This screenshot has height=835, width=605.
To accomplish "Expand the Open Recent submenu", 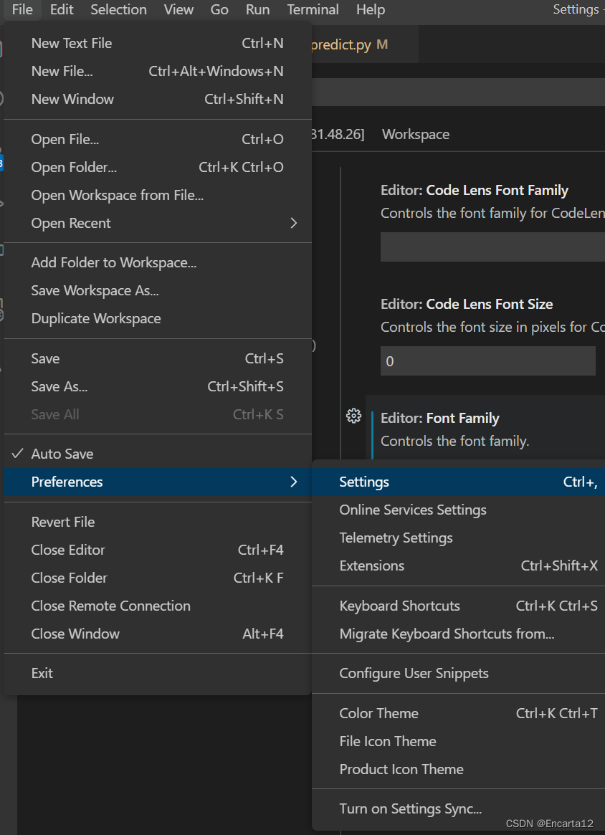I will (71, 223).
